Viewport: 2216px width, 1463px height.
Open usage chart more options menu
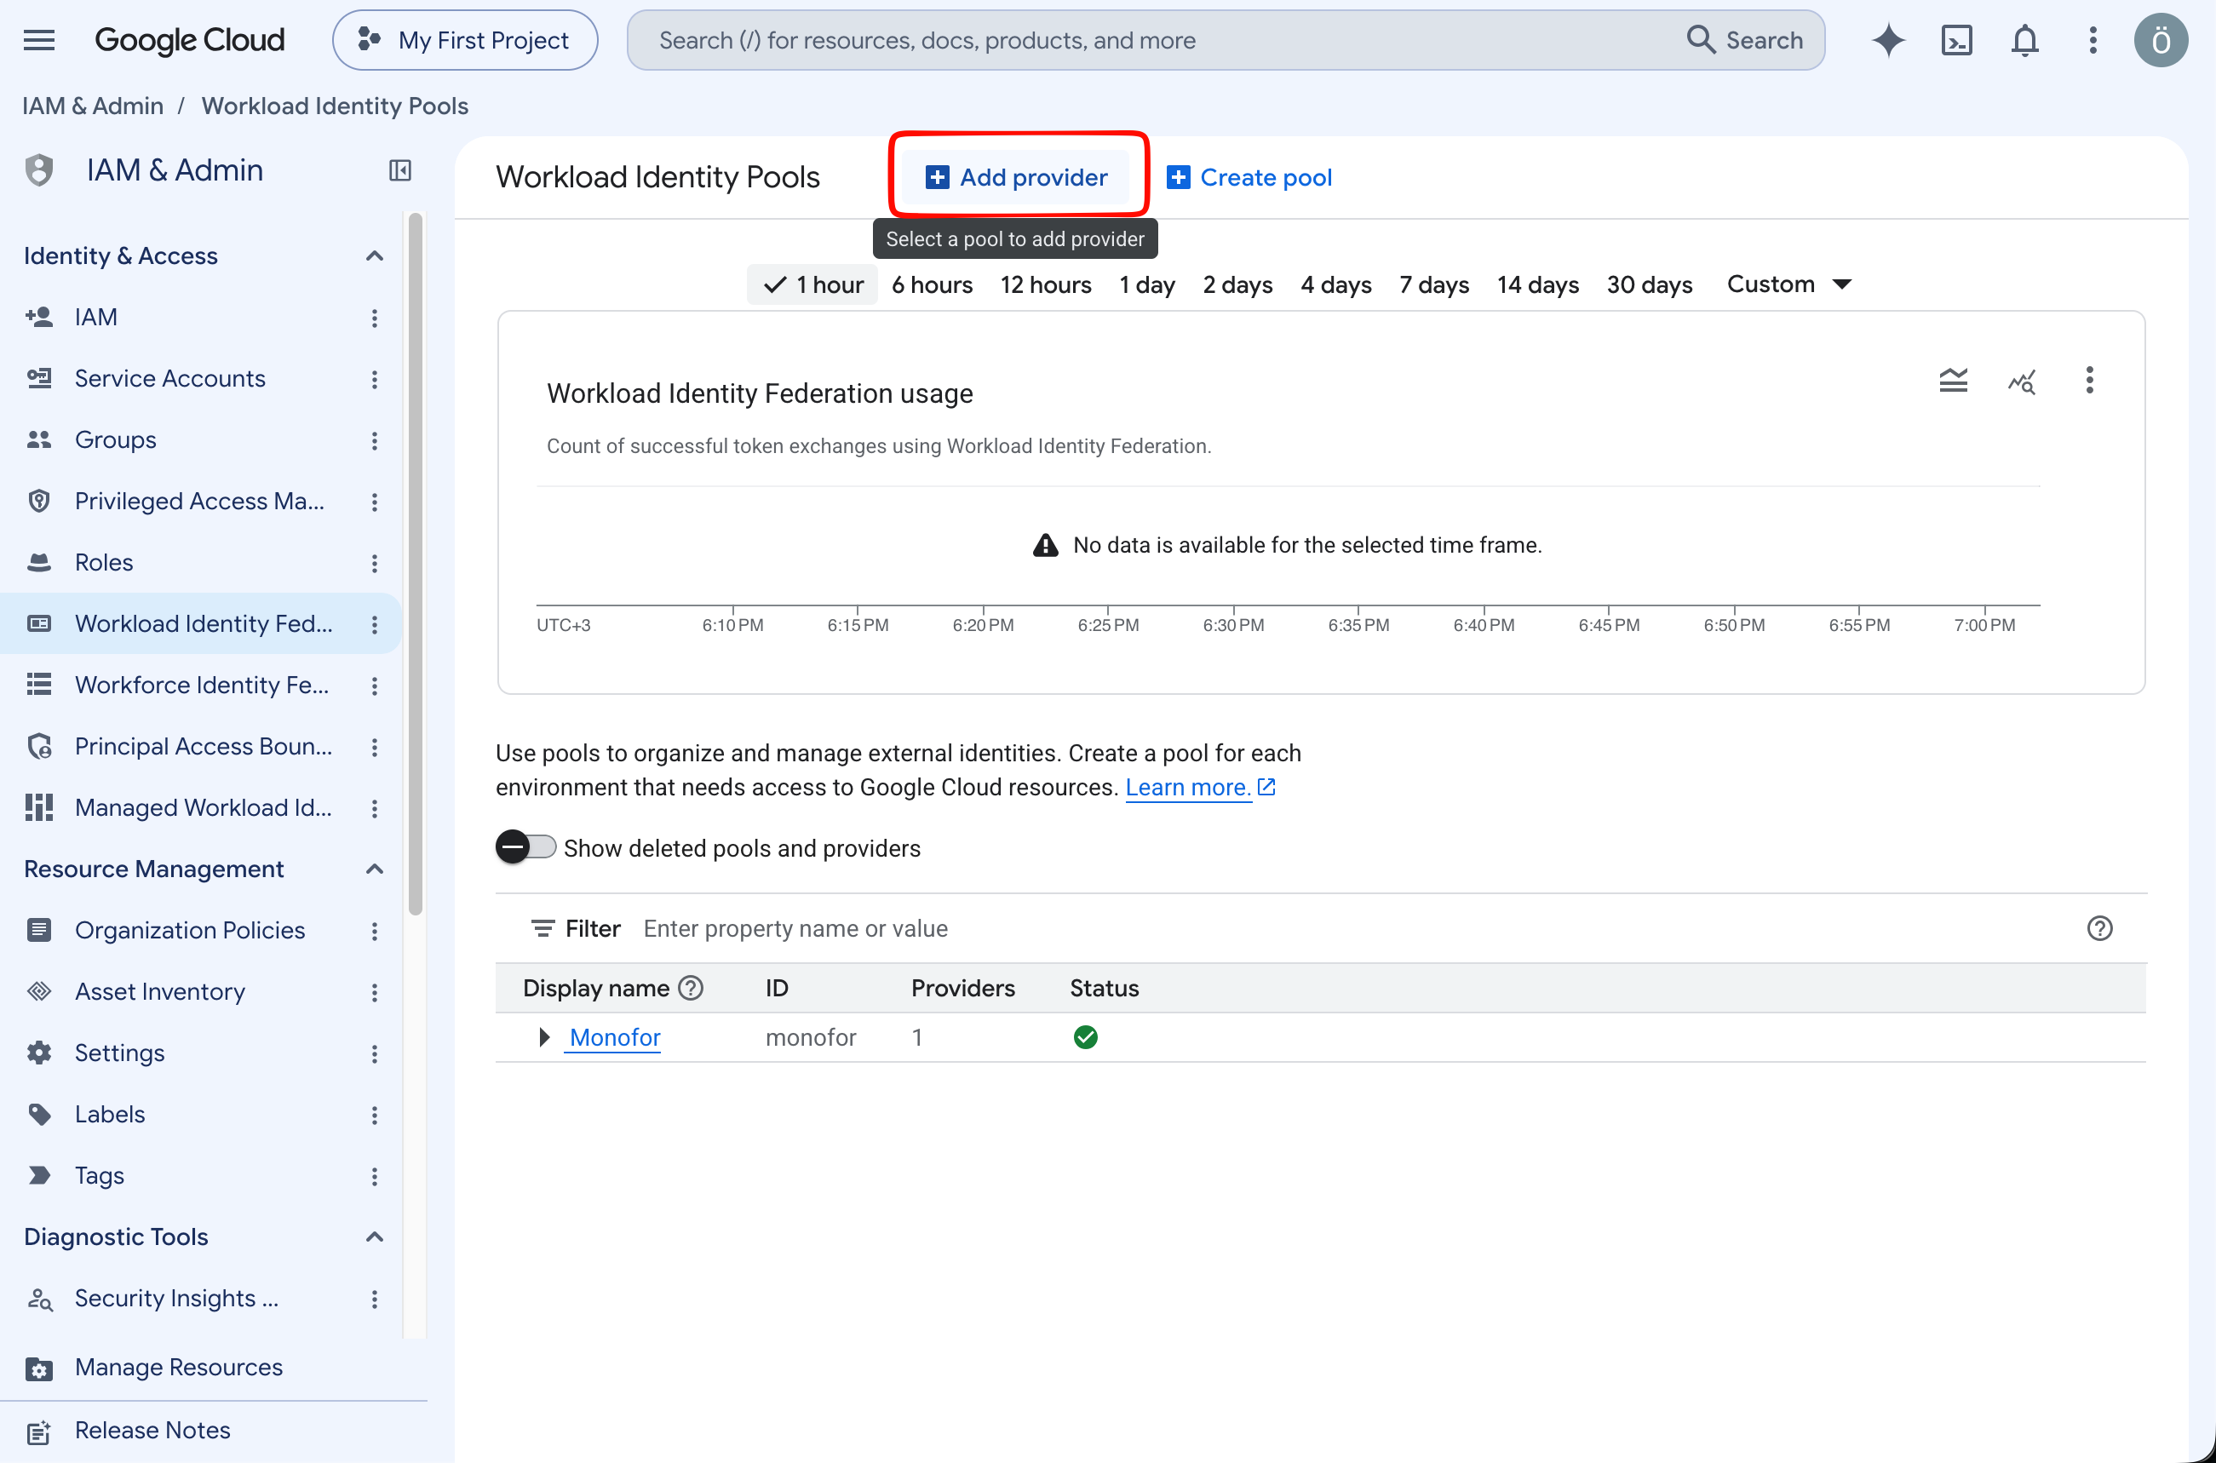tap(2089, 380)
